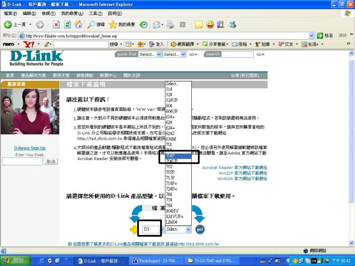
Task: Open the 編輯(E) menu
Action: pos(29,14)
